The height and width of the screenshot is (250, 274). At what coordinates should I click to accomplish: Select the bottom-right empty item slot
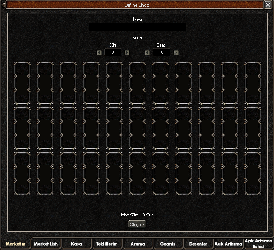click(x=252, y=174)
